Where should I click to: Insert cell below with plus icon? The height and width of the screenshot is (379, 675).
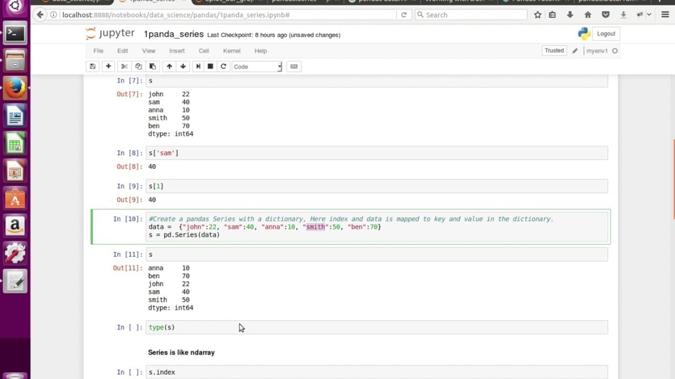click(108, 66)
